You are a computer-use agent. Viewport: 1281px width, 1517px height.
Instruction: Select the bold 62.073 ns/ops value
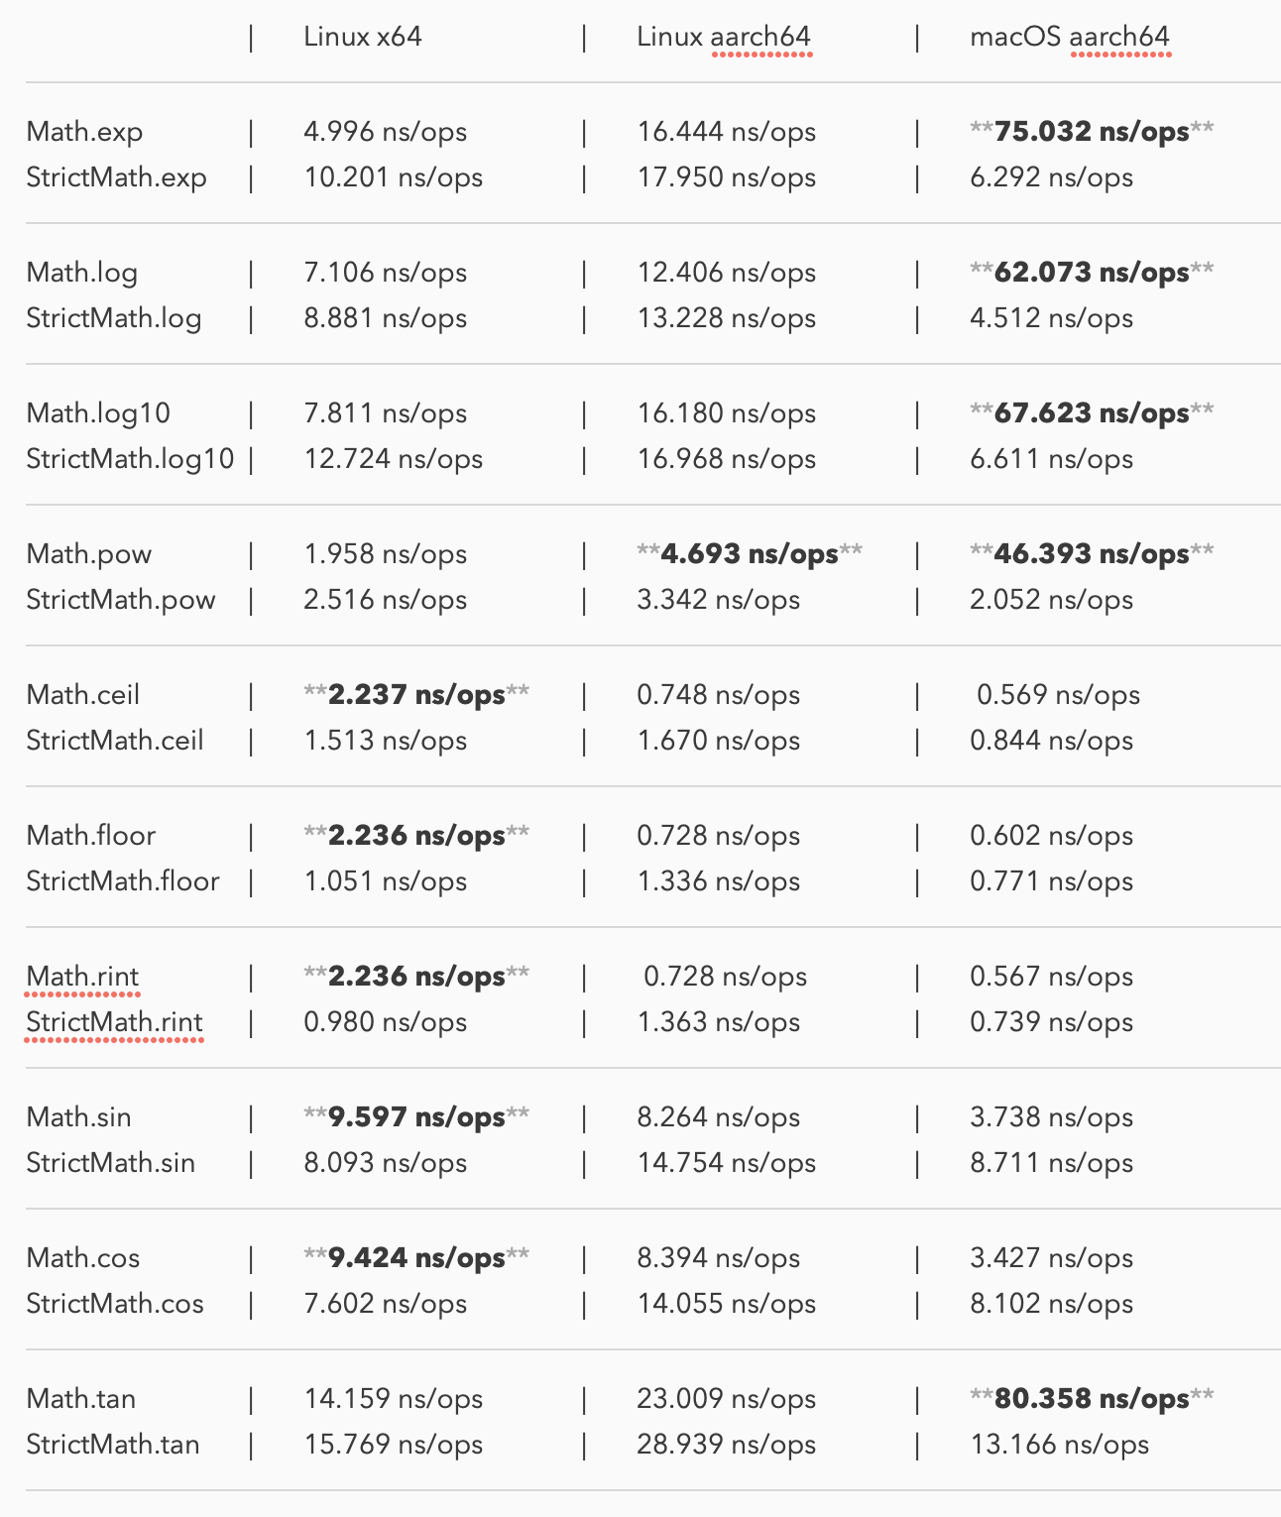point(1092,273)
